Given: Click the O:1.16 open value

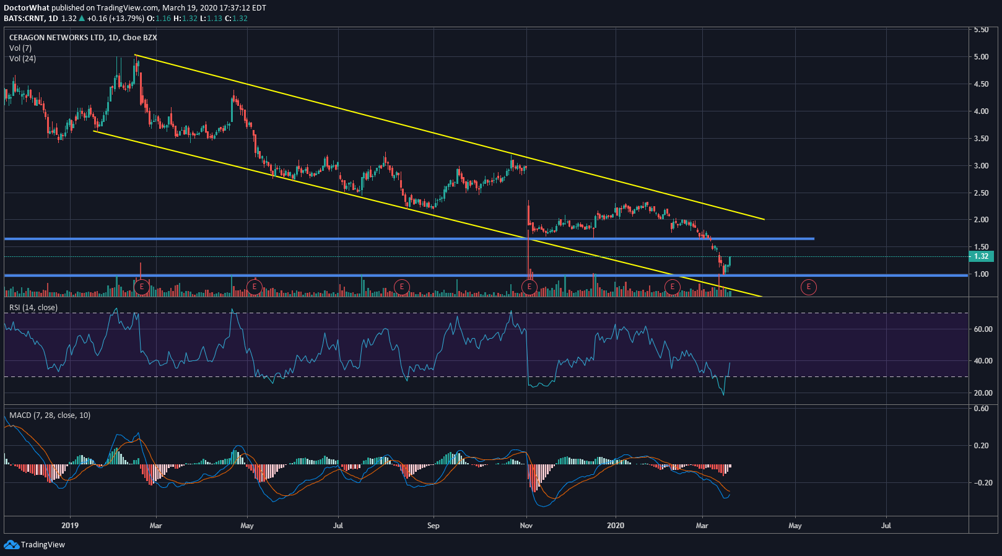Looking at the screenshot, I should click(159, 18).
